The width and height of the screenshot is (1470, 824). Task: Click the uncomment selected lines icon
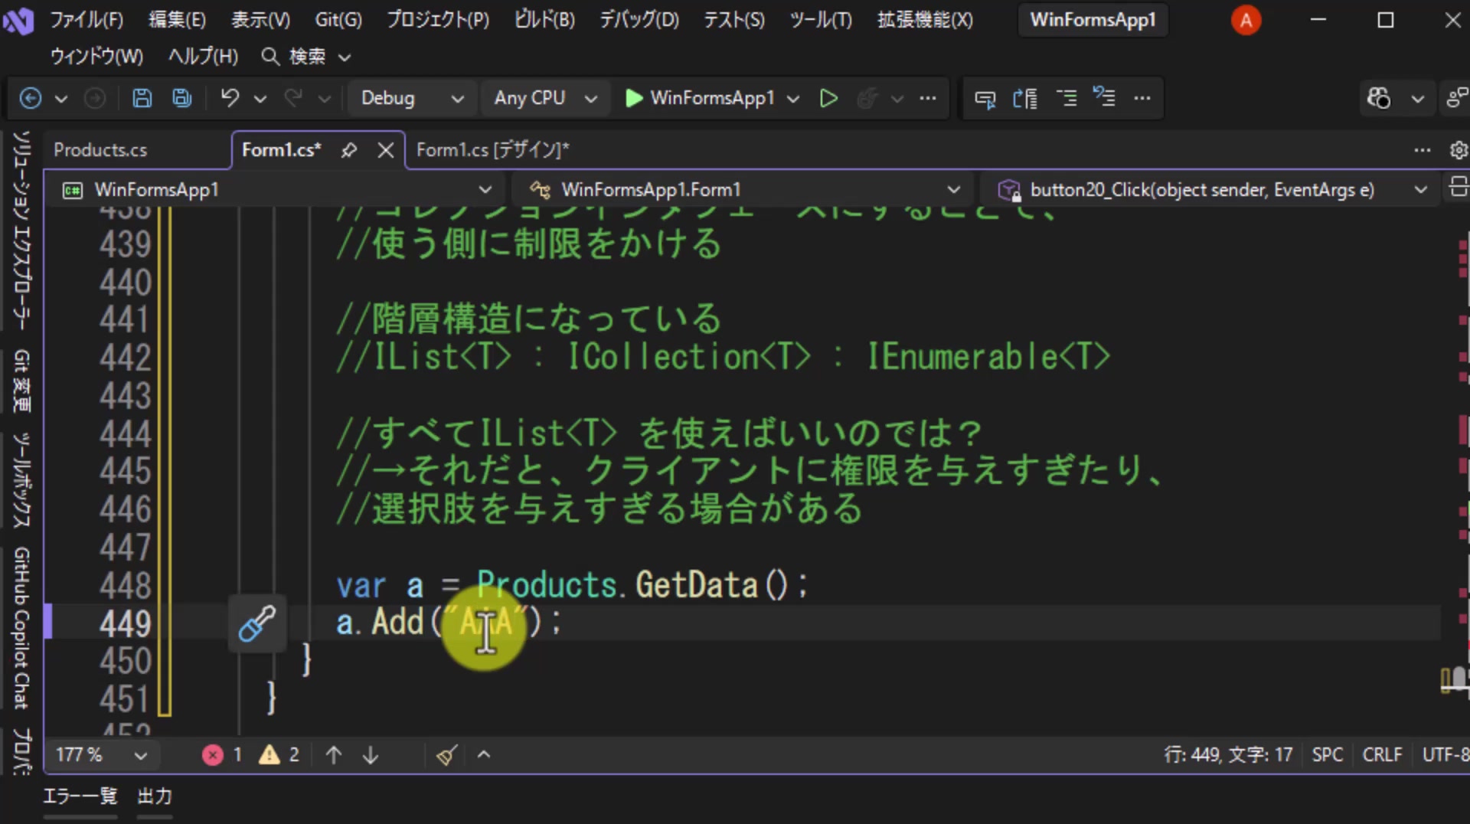tap(1104, 98)
